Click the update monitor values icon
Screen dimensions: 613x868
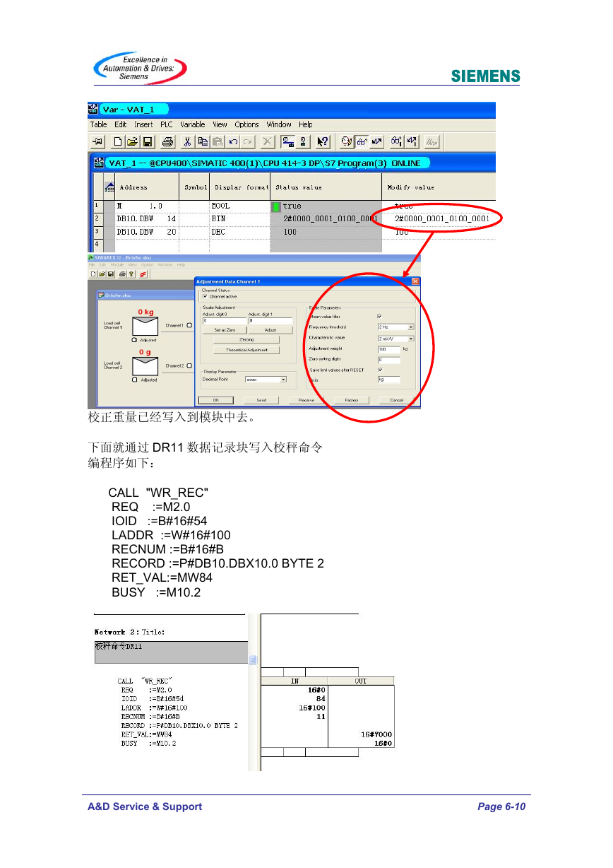(x=397, y=141)
